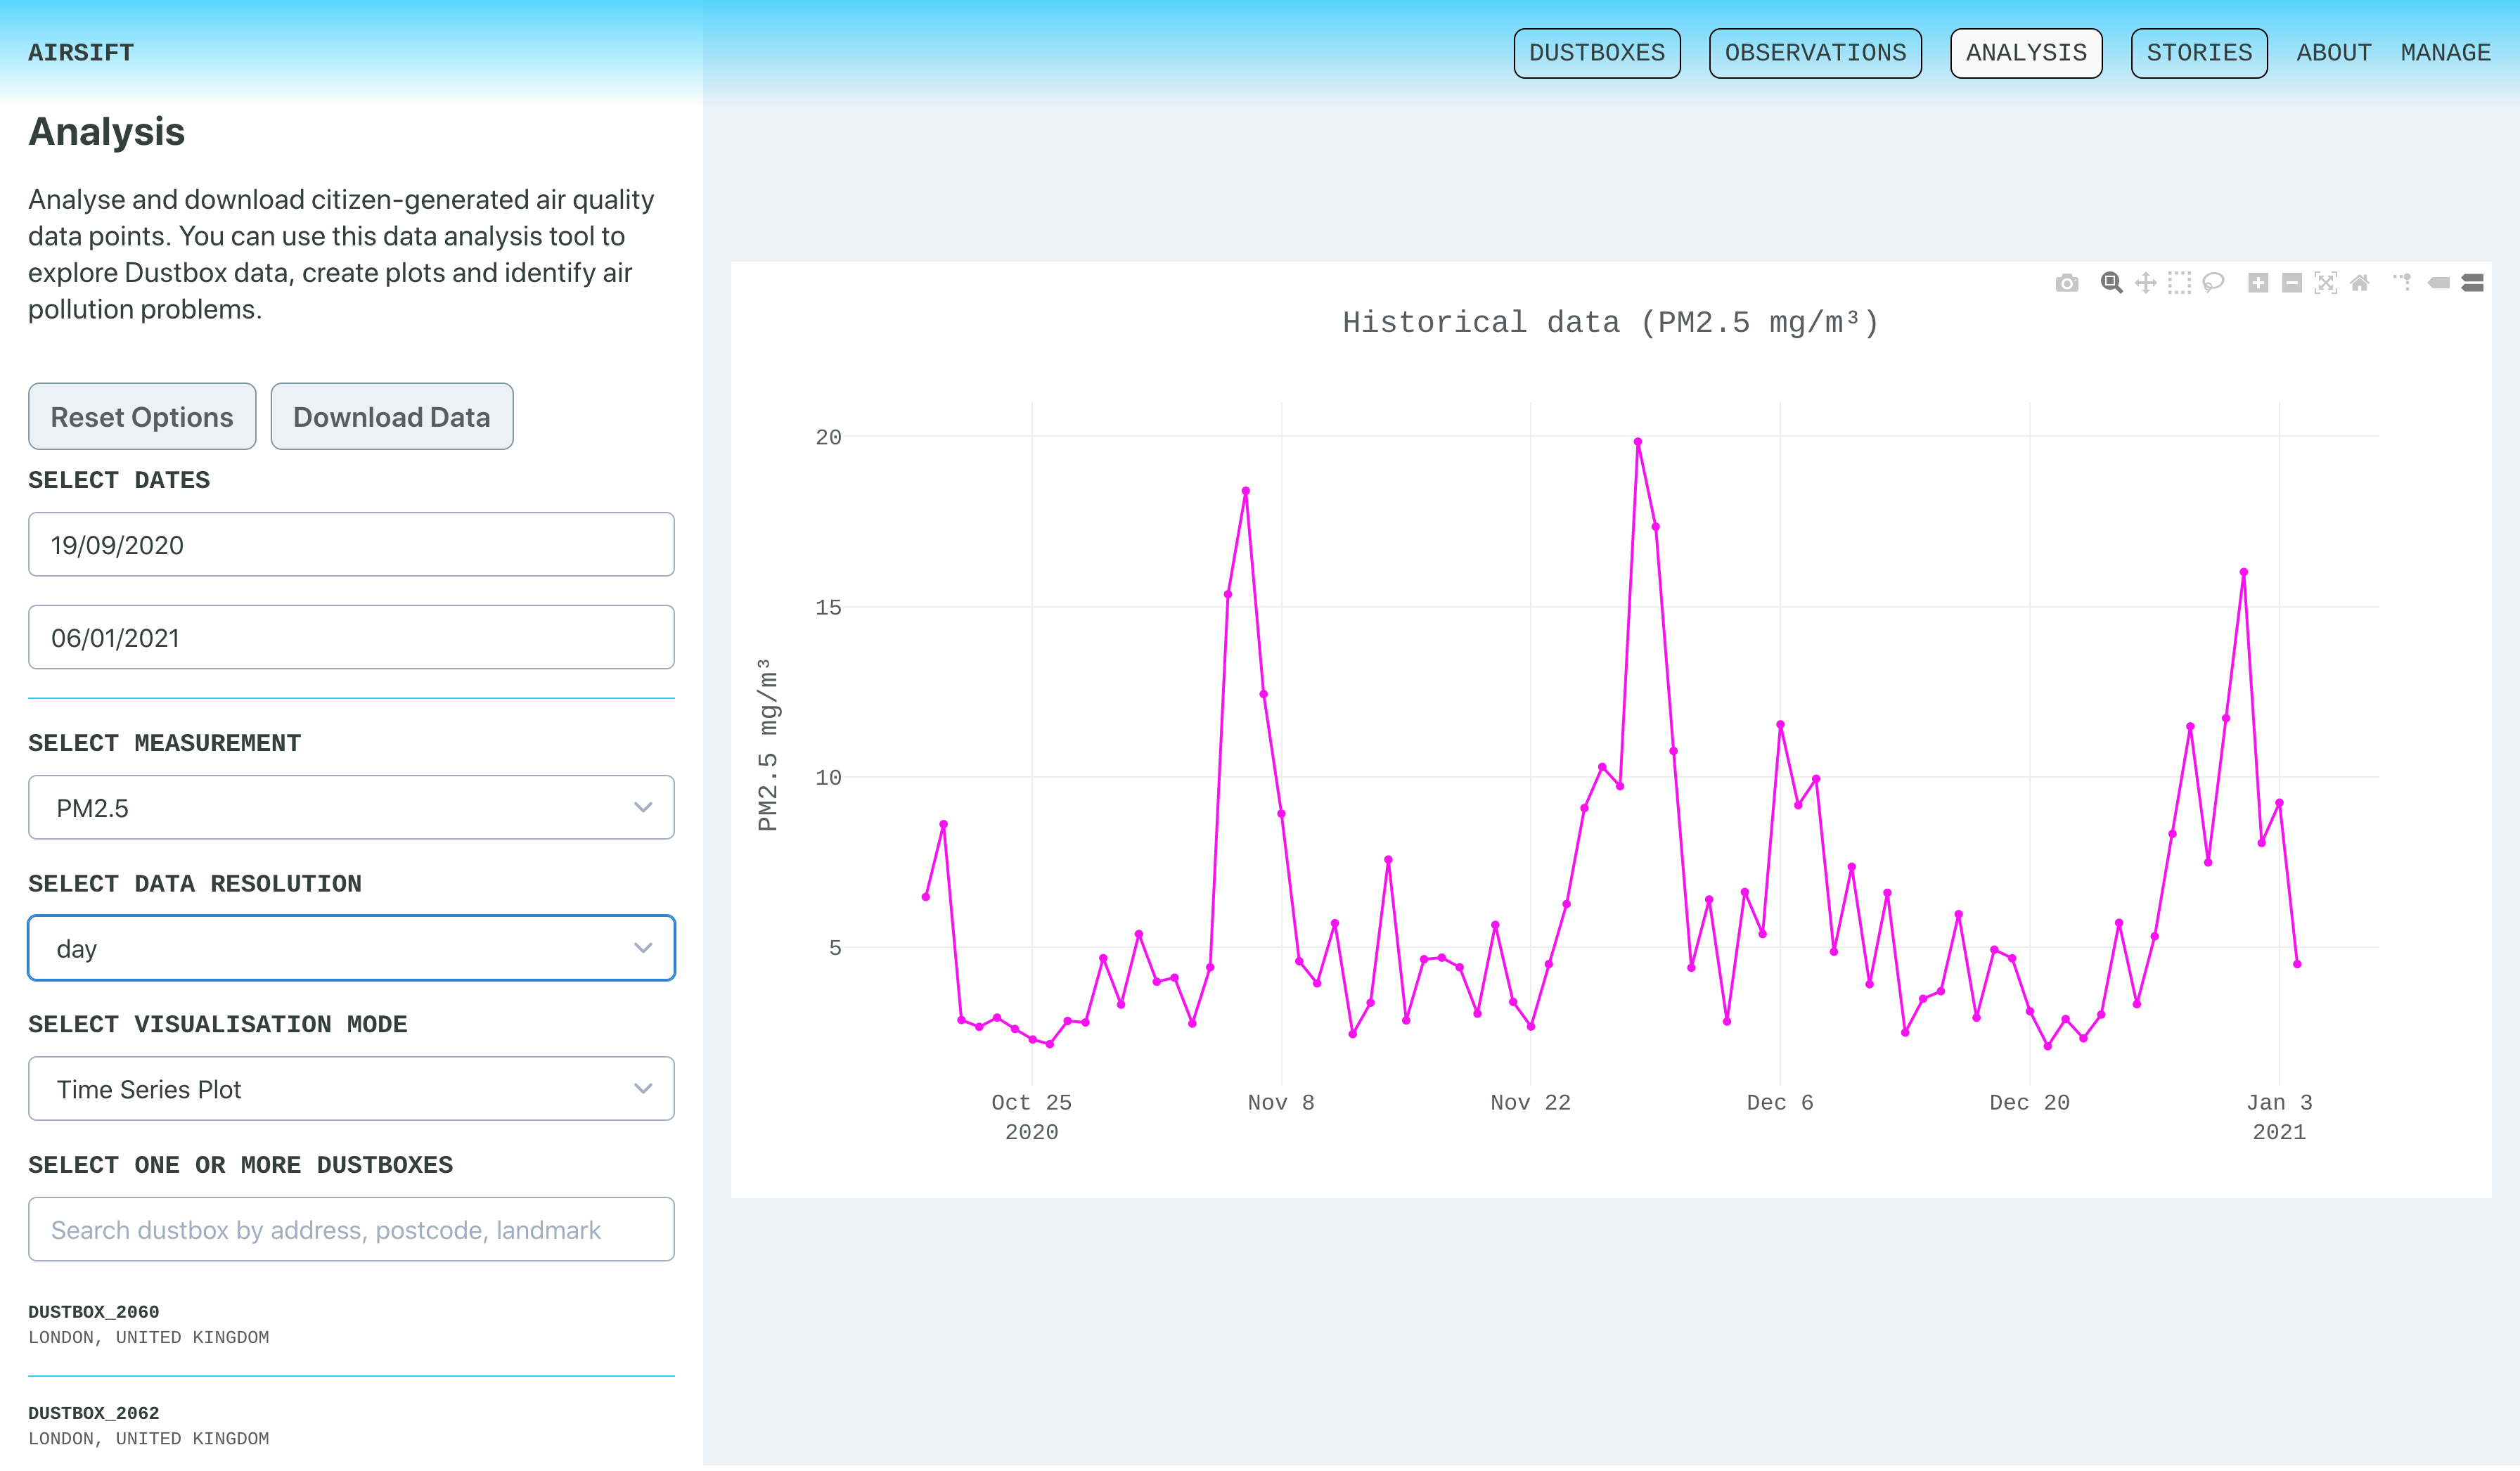This screenshot has height=1471, width=2520.
Task: Click Download Data
Action: point(391,416)
